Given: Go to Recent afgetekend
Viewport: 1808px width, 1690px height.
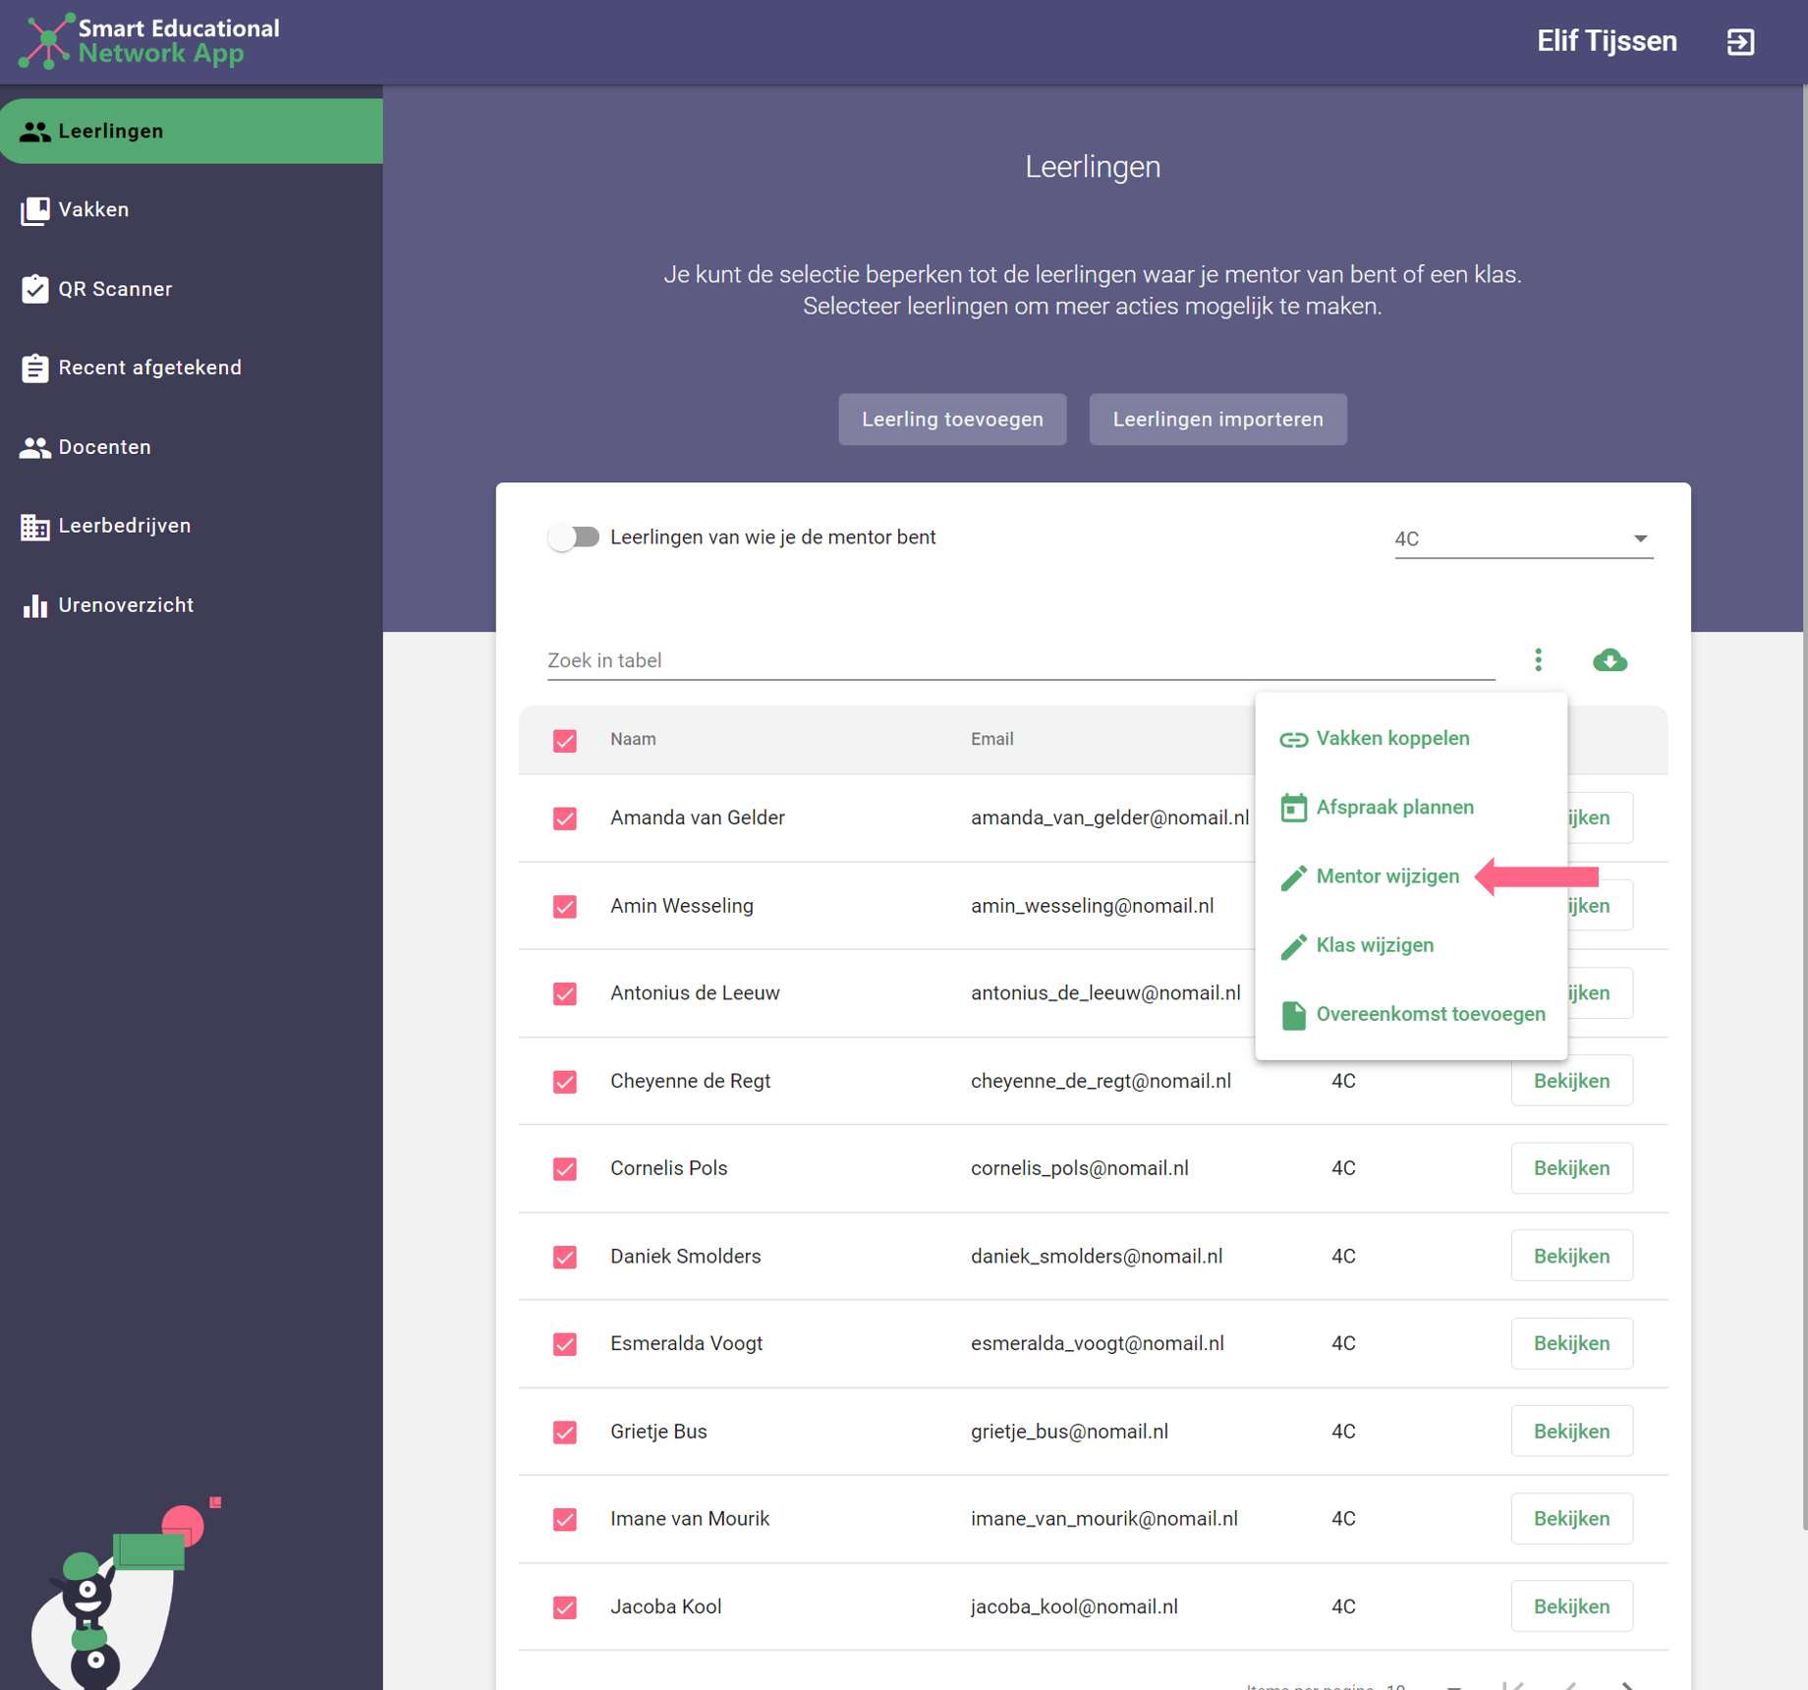Looking at the screenshot, I should tap(149, 367).
